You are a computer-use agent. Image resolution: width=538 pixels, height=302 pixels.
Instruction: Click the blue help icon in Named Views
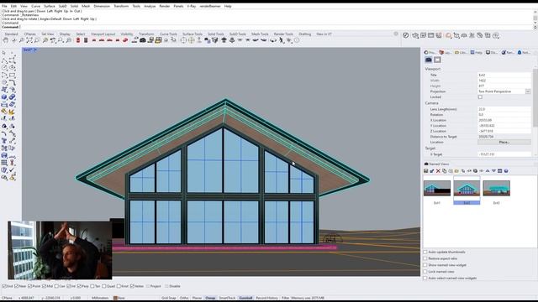[506, 171]
